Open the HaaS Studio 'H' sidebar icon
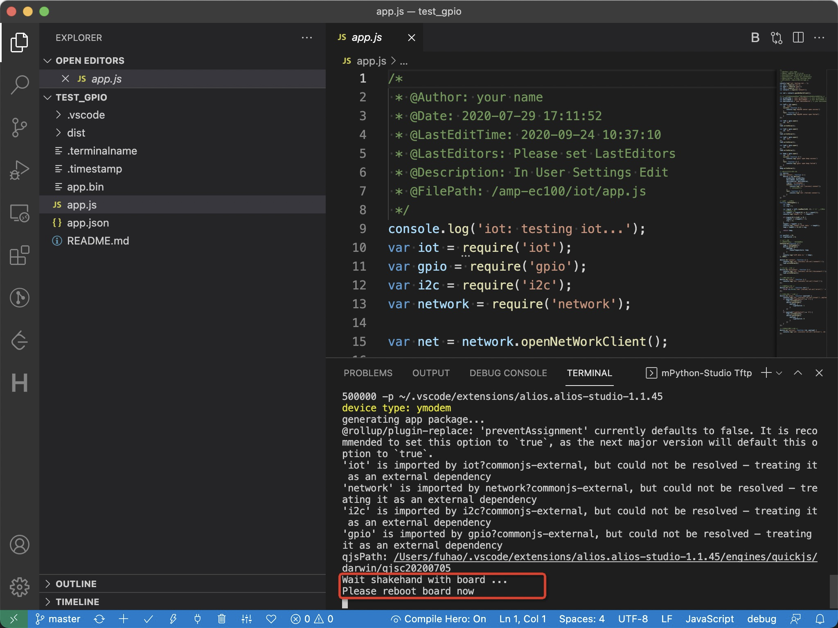Image resolution: width=838 pixels, height=628 pixels. tap(19, 383)
